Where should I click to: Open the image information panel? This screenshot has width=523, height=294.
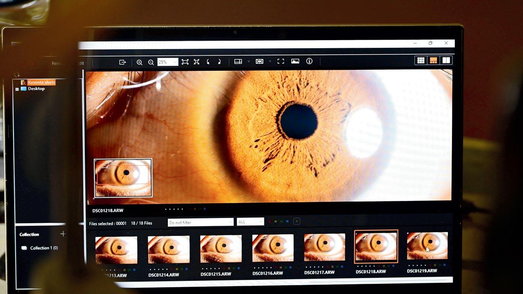pyautogui.click(x=309, y=61)
